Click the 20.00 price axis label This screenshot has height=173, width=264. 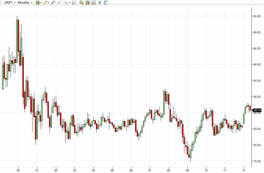tap(257, 145)
